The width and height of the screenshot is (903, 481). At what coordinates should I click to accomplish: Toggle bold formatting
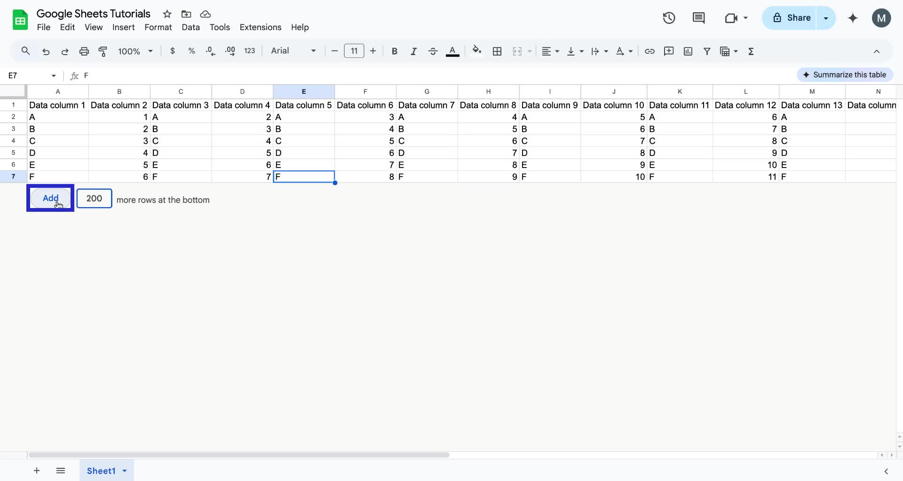click(x=394, y=51)
